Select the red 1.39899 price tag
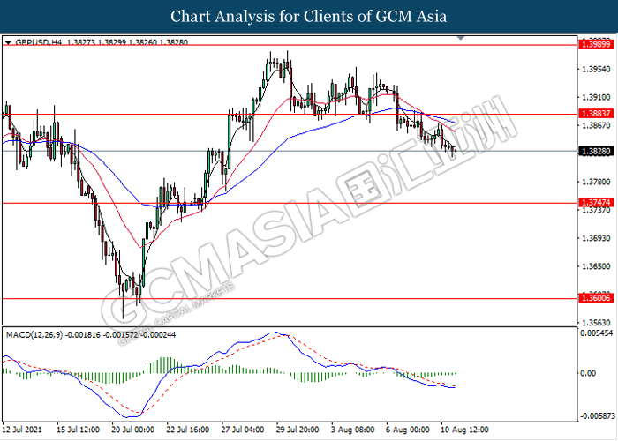The height and width of the screenshot is (441, 618). [x=592, y=43]
